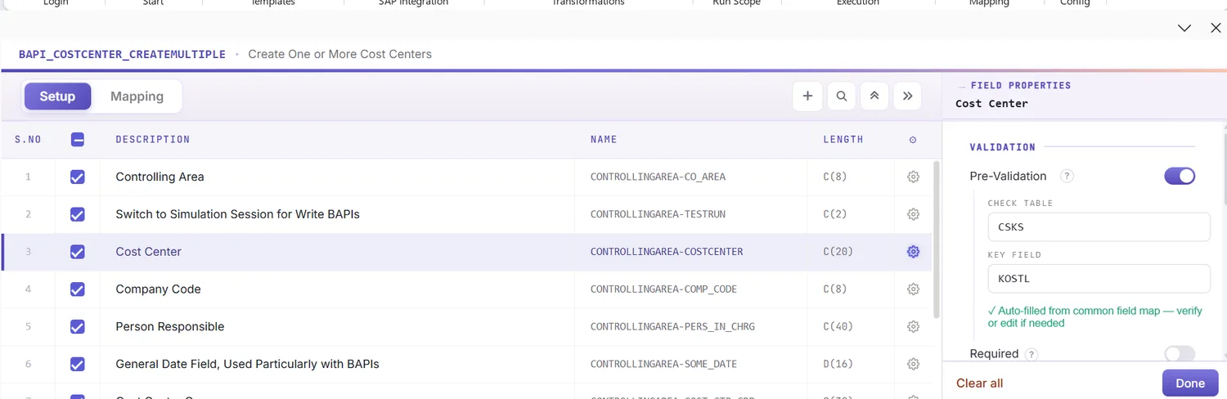
Task: Uncheck the General Date Field checkbox
Action: (78, 364)
